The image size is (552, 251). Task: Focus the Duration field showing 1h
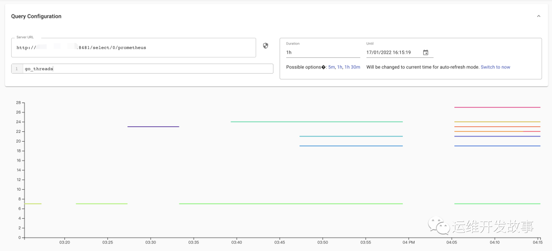(x=323, y=52)
